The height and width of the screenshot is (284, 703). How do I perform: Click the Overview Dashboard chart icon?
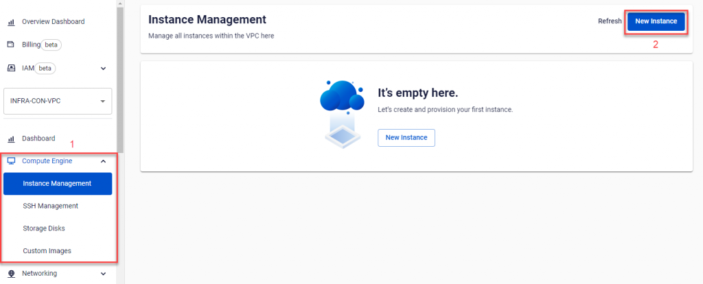click(11, 22)
